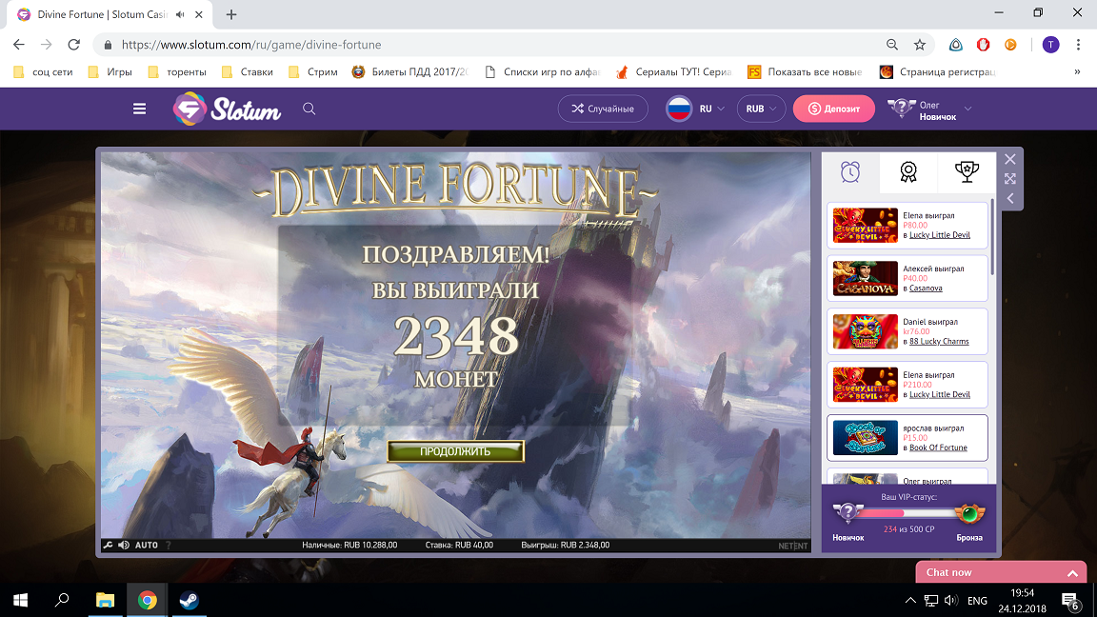The height and width of the screenshot is (617, 1097).
Task: Expand the Chat now widget
Action: pyautogui.click(x=1001, y=572)
